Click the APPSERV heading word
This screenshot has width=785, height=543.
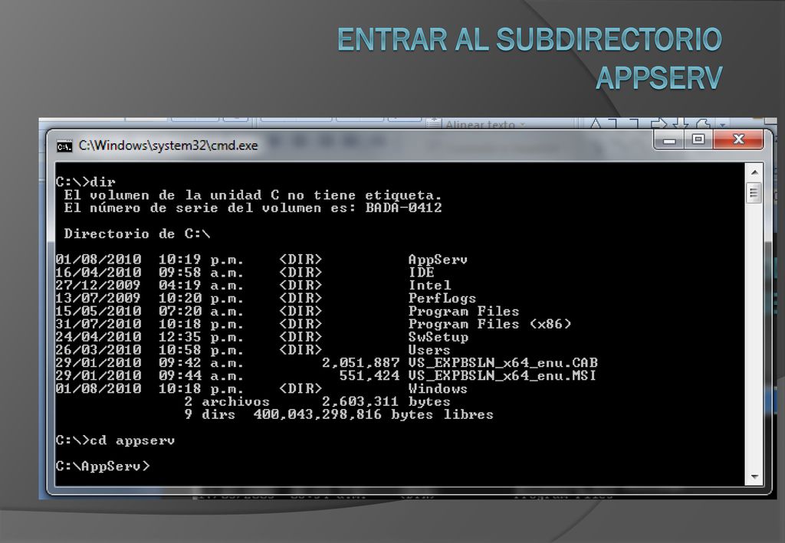(x=659, y=77)
